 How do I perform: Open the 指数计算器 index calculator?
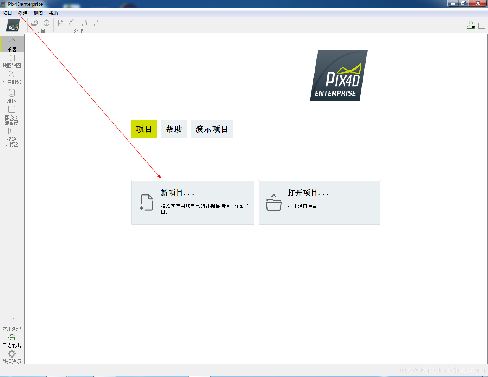12,137
